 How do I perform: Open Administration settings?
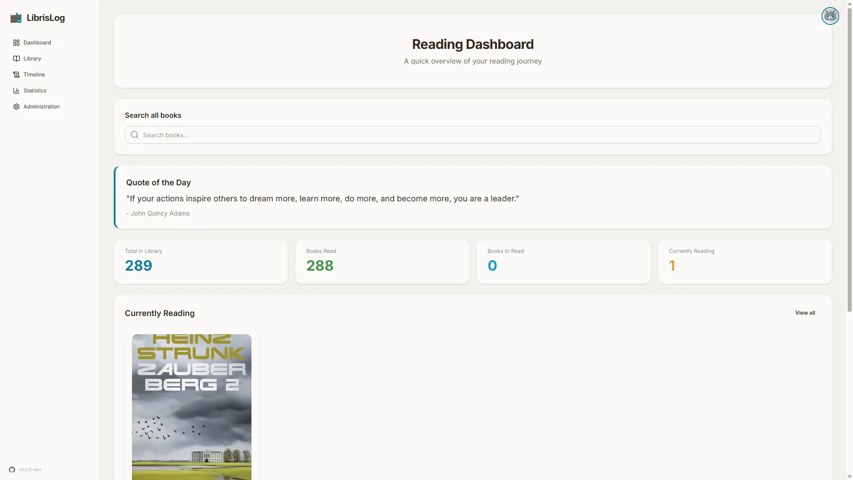42,107
